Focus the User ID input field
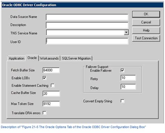165x133 pixels. click(87, 41)
